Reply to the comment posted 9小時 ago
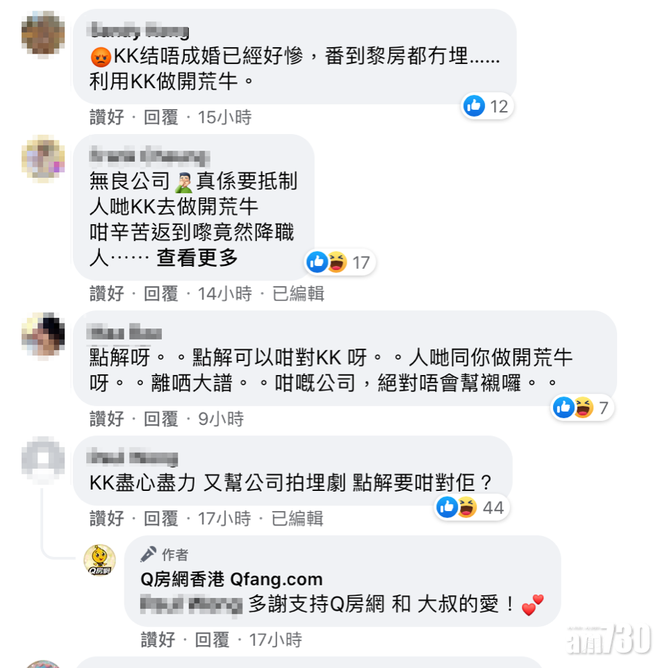This screenshot has width=667, height=668. pyautogui.click(x=160, y=419)
